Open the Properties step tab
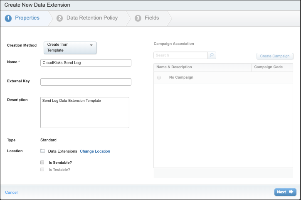This screenshot has width=301, height=200. 27,18
